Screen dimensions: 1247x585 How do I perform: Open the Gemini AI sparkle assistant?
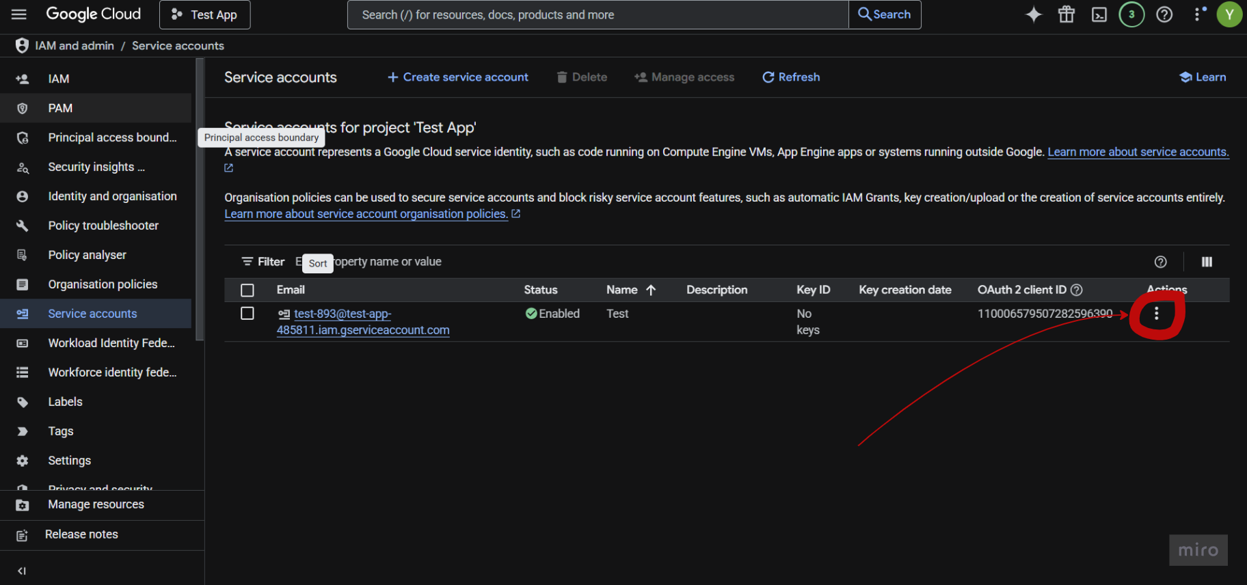tap(1034, 14)
